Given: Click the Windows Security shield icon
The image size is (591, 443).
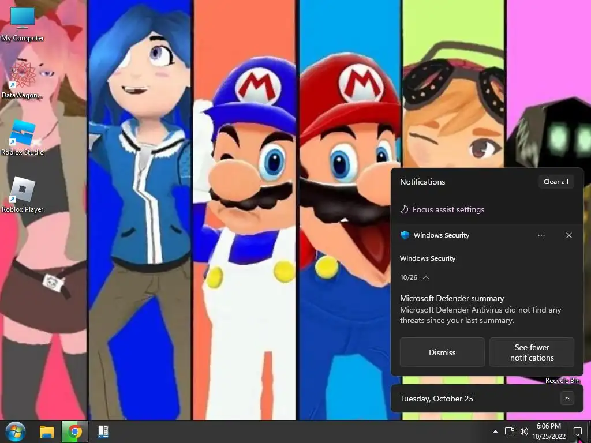Looking at the screenshot, I should coord(405,235).
